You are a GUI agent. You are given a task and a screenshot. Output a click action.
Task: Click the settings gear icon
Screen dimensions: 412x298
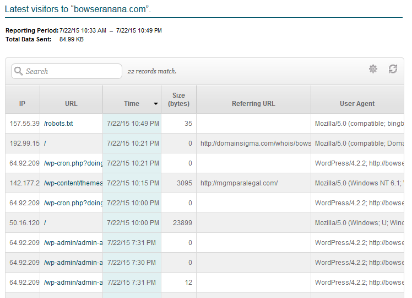click(373, 69)
